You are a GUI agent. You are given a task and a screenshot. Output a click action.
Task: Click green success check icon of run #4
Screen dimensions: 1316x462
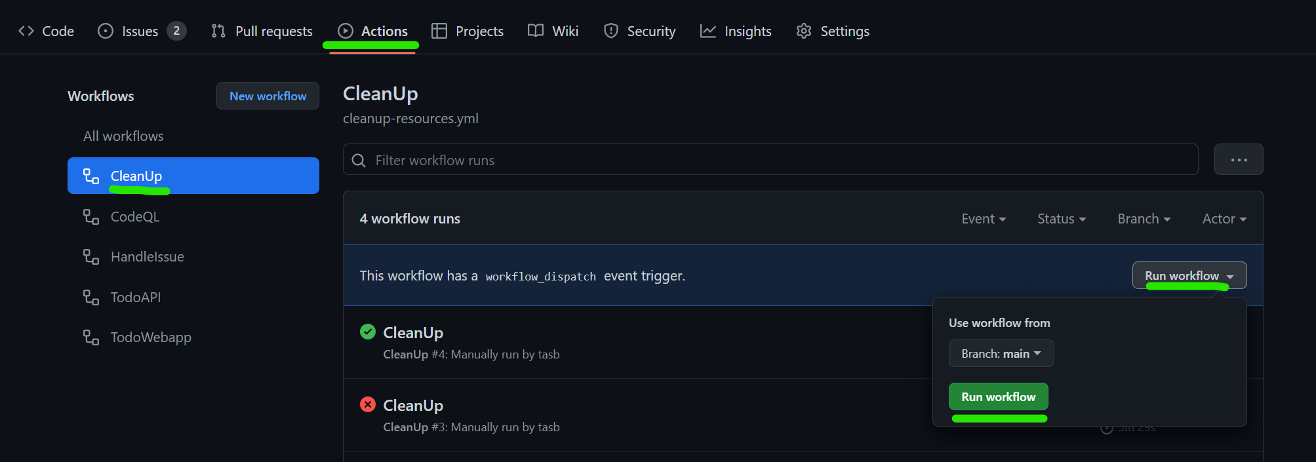click(x=368, y=332)
